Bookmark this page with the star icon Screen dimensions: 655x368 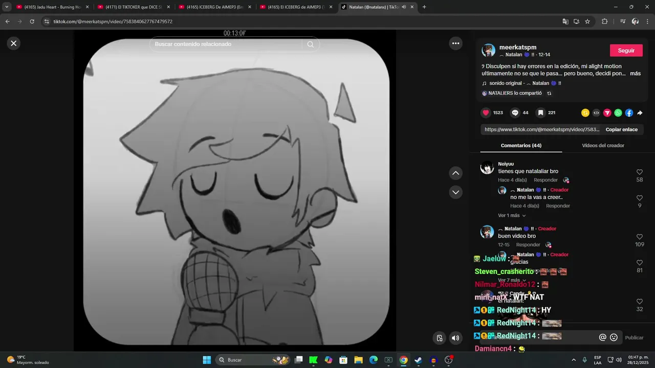(587, 21)
